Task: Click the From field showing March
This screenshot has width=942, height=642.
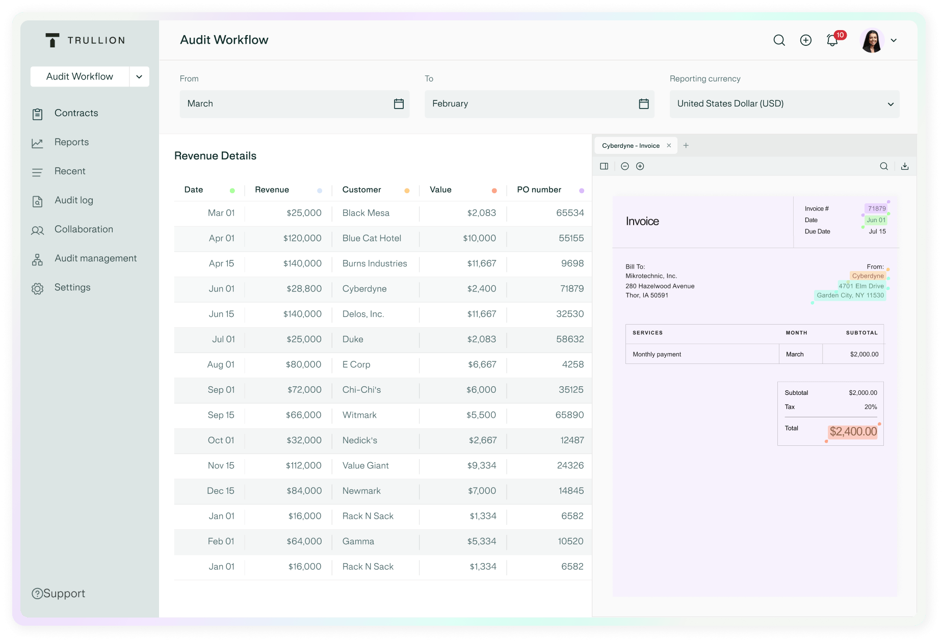Action: [x=294, y=104]
